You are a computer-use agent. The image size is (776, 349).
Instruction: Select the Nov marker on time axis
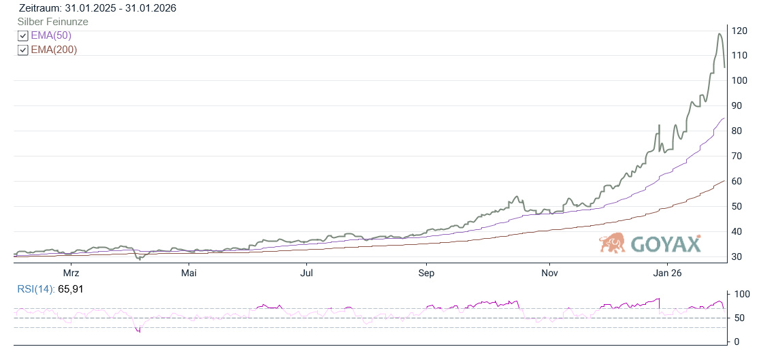549,273
